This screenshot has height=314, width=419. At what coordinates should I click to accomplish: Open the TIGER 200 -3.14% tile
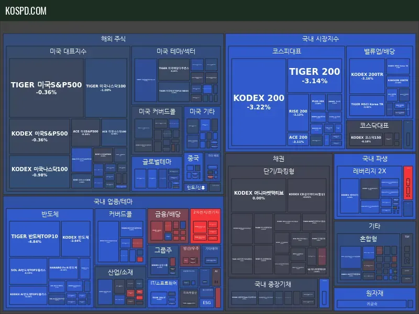click(x=315, y=75)
